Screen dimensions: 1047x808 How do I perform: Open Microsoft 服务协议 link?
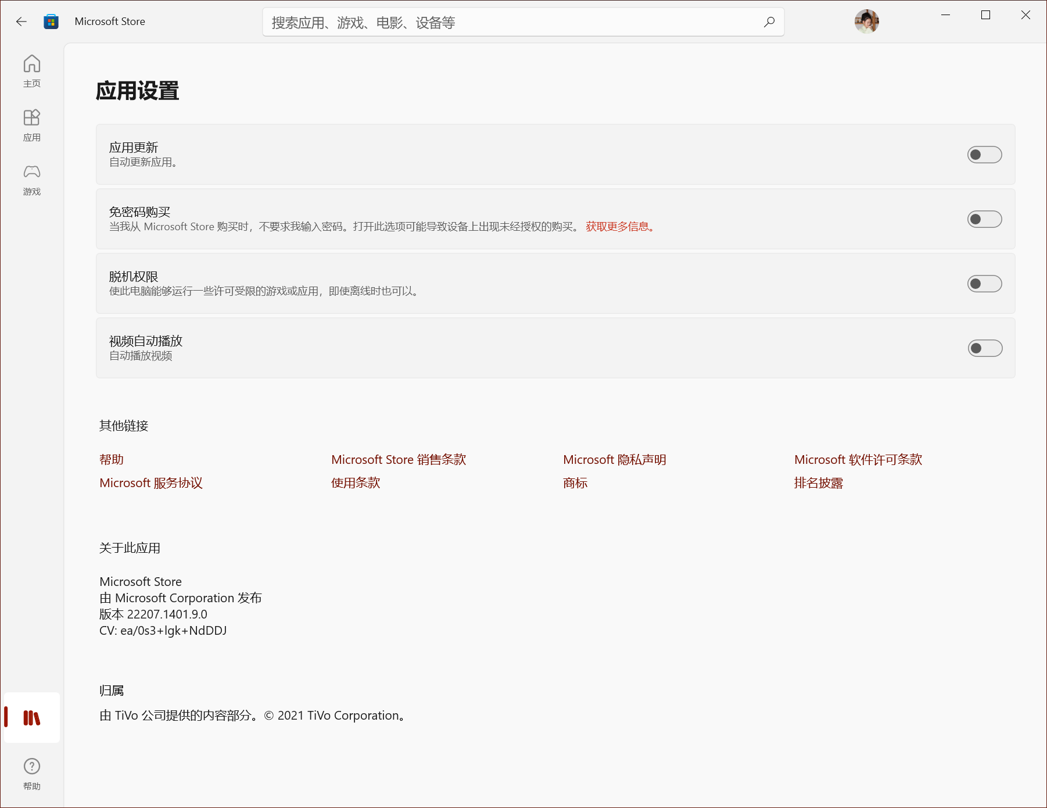151,483
